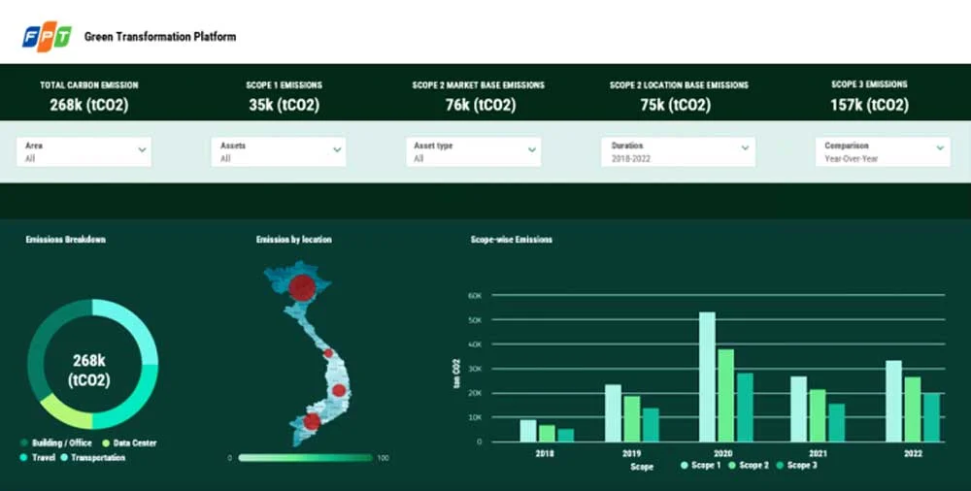This screenshot has width=971, height=491.
Task: Select the Data Center legend dot
Action: tap(106, 442)
